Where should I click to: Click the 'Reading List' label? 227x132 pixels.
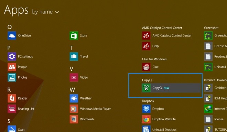tap(26, 109)
